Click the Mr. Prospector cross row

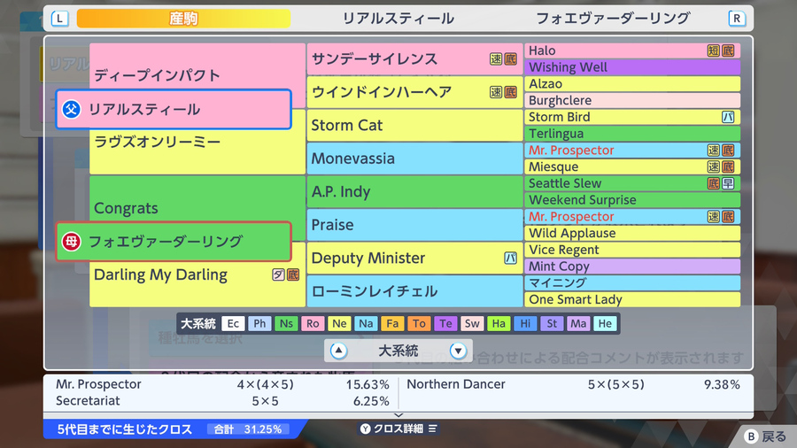point(222,384)
